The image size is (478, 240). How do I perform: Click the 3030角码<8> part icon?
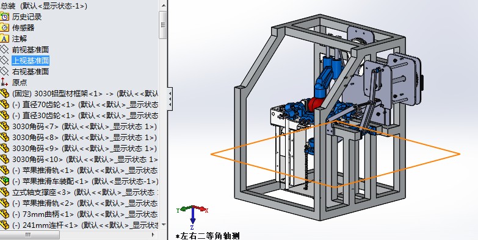4,137
